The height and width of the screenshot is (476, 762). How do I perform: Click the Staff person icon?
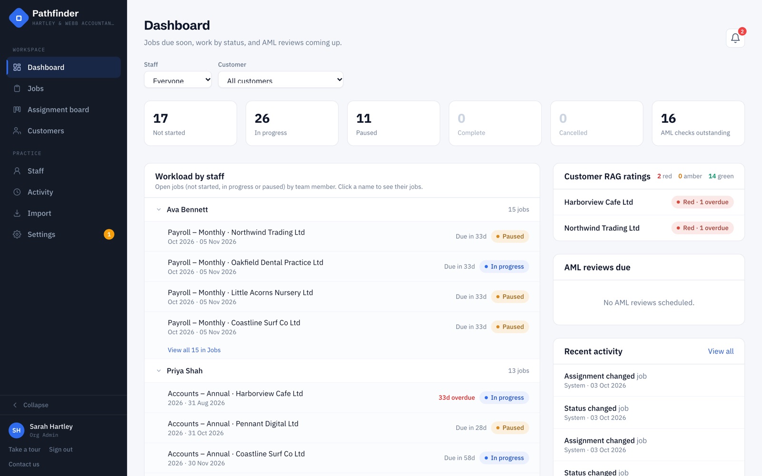[x=17, y=171]
